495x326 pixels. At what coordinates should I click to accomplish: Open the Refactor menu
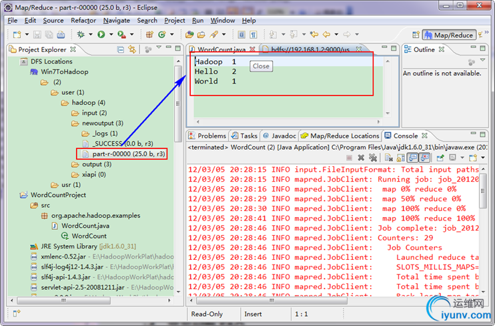pos(83,21)
